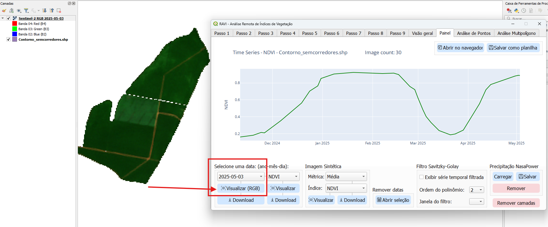Image resolution: width=548 pixels, height=227 pixels.
Task: Click the Add Group icon in Camadas
Action: tap(11, 11)
